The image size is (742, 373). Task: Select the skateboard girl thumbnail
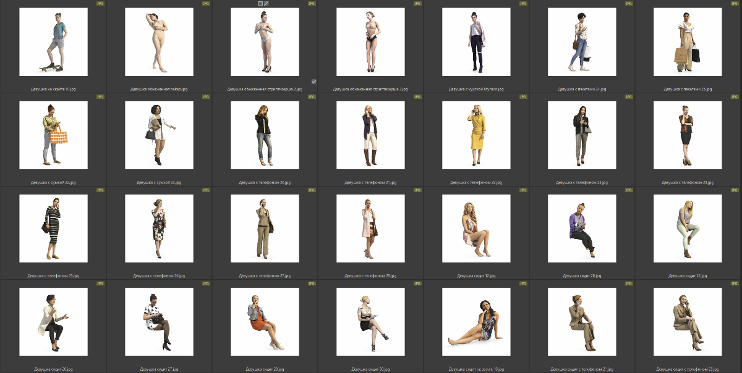(x=53, y=42)
